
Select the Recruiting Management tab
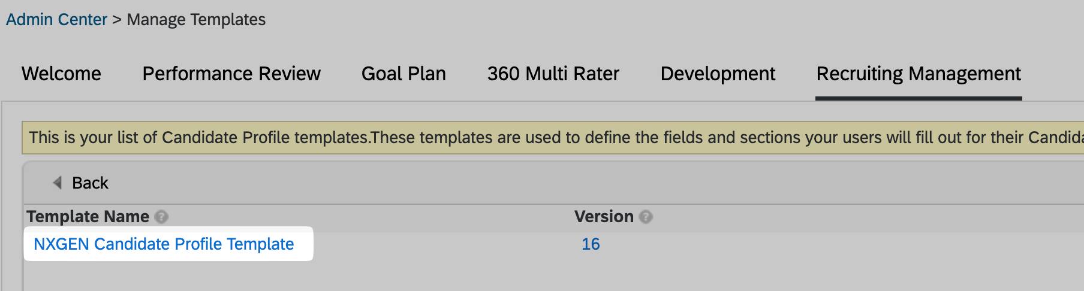(x=918, y=74)
